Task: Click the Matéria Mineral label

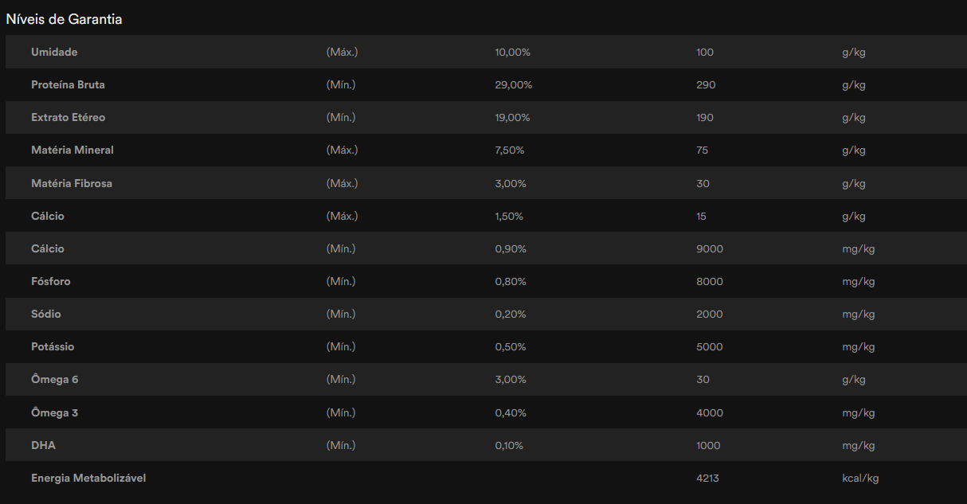Action: 72,150
